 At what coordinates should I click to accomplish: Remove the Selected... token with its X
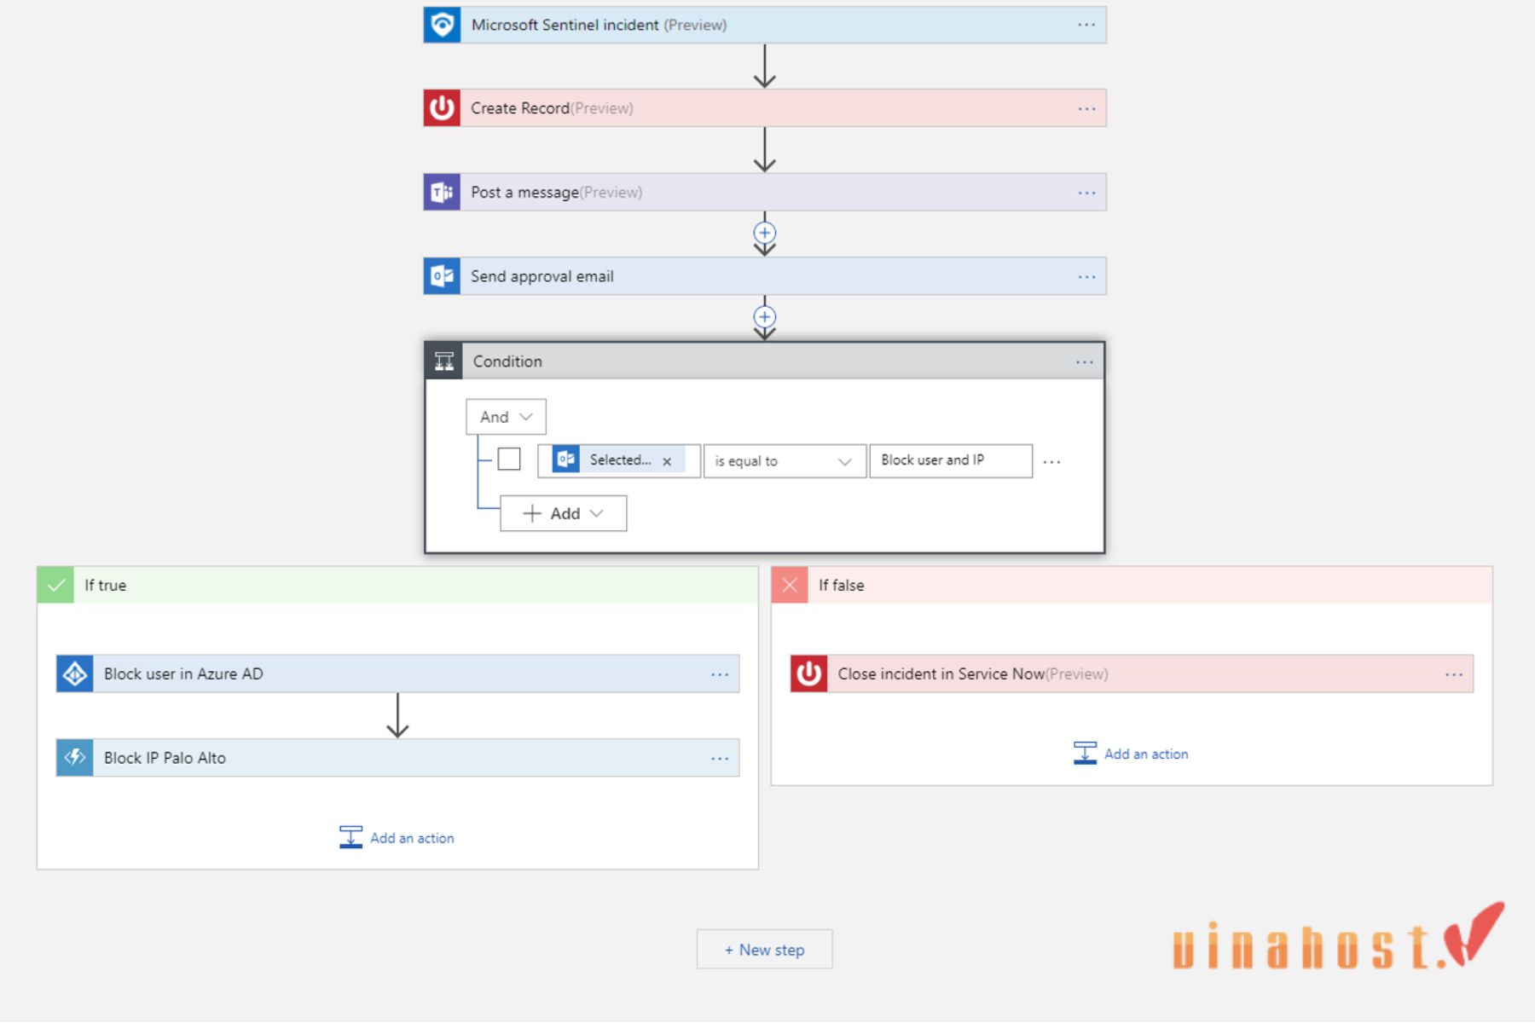pyautogui.click(x=667, y=461)
